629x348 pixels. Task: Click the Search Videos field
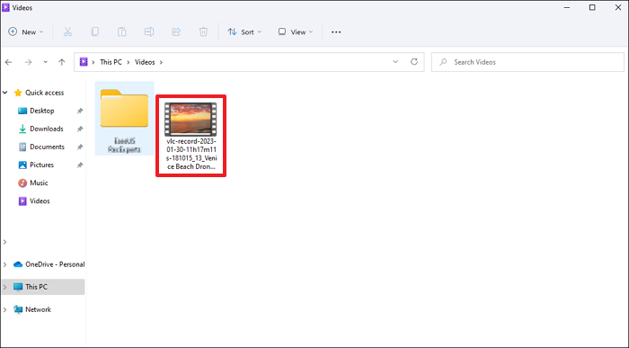[527, 62]
